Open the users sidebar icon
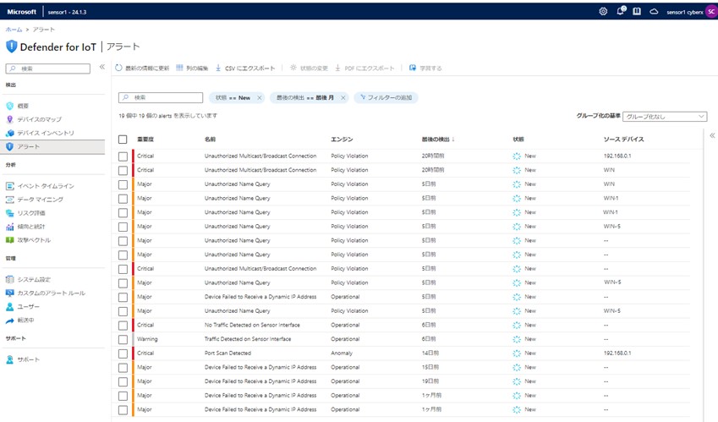 (9, 307)
